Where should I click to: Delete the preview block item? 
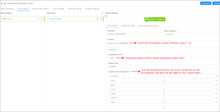pos(101,19)
